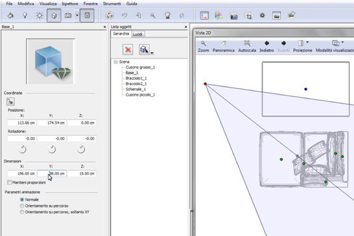Click the crop tool icon

(x=248, y=16)
